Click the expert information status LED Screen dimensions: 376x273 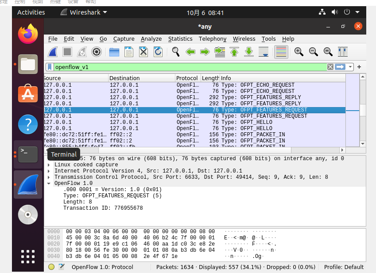[x=51, y=267]
